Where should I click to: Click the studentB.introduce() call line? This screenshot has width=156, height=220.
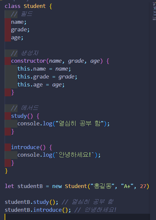click(x=60, y=210)
